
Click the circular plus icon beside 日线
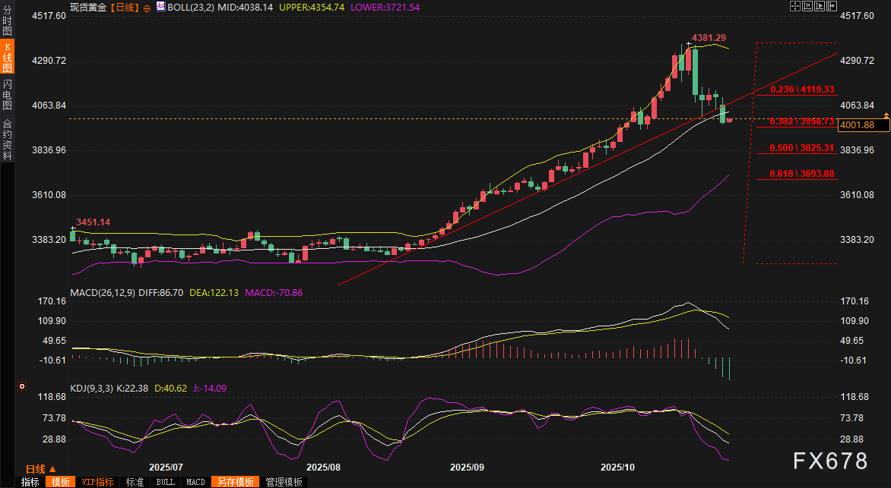pyautogui.click(x=147, y=7)
